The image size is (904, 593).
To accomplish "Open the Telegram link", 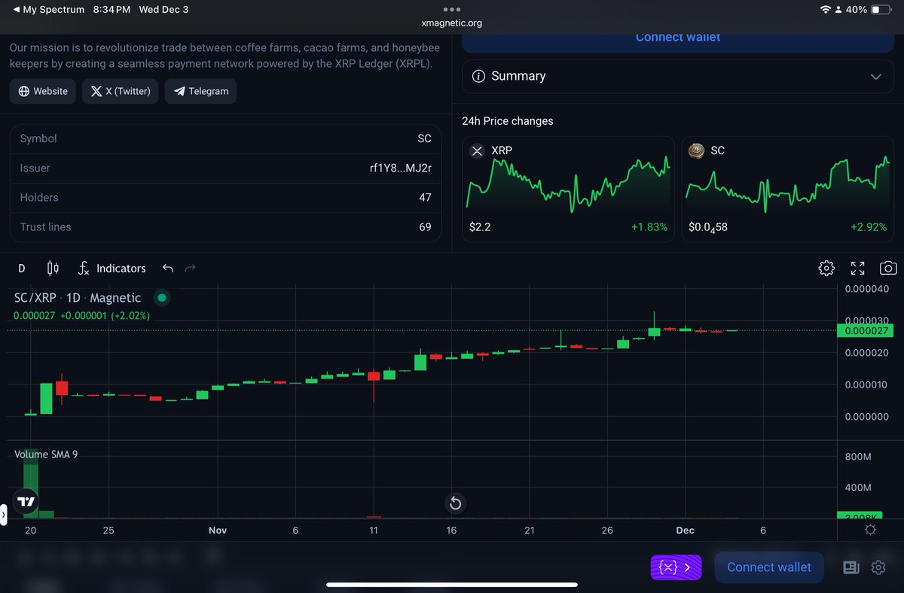I will (x=200, y=91).
